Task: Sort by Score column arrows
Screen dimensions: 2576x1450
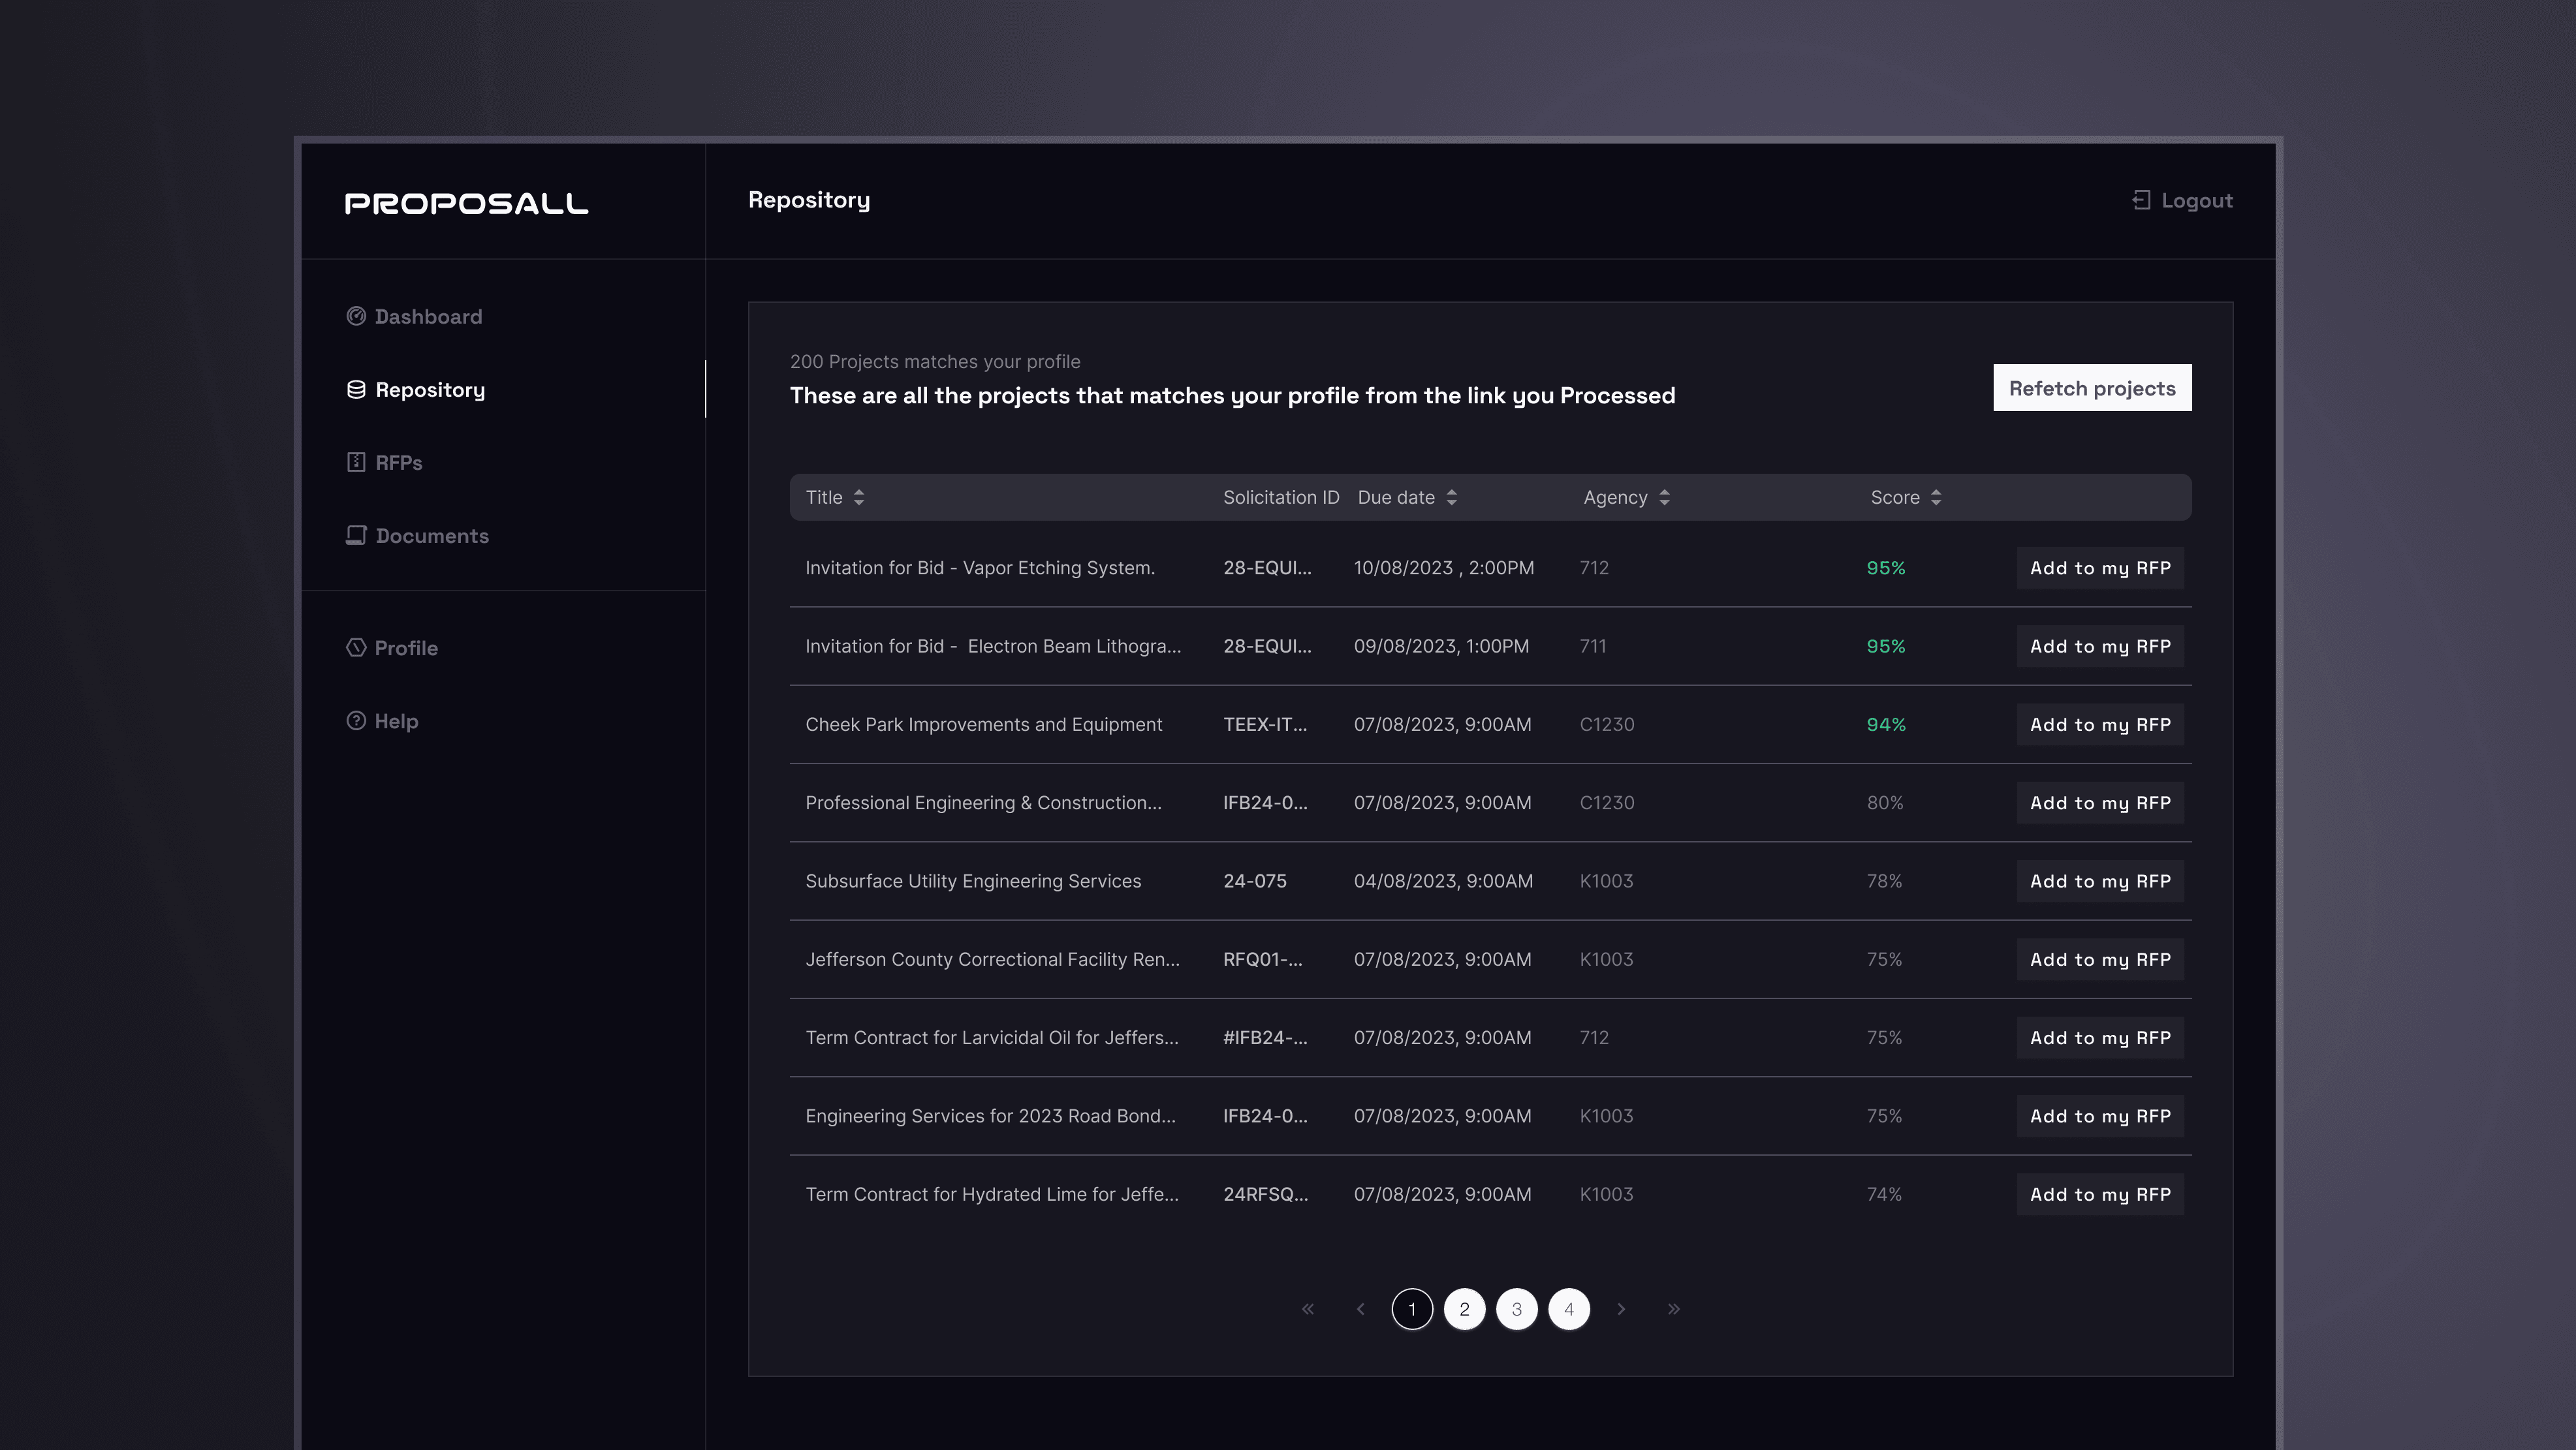Action: coord(1936,498)
